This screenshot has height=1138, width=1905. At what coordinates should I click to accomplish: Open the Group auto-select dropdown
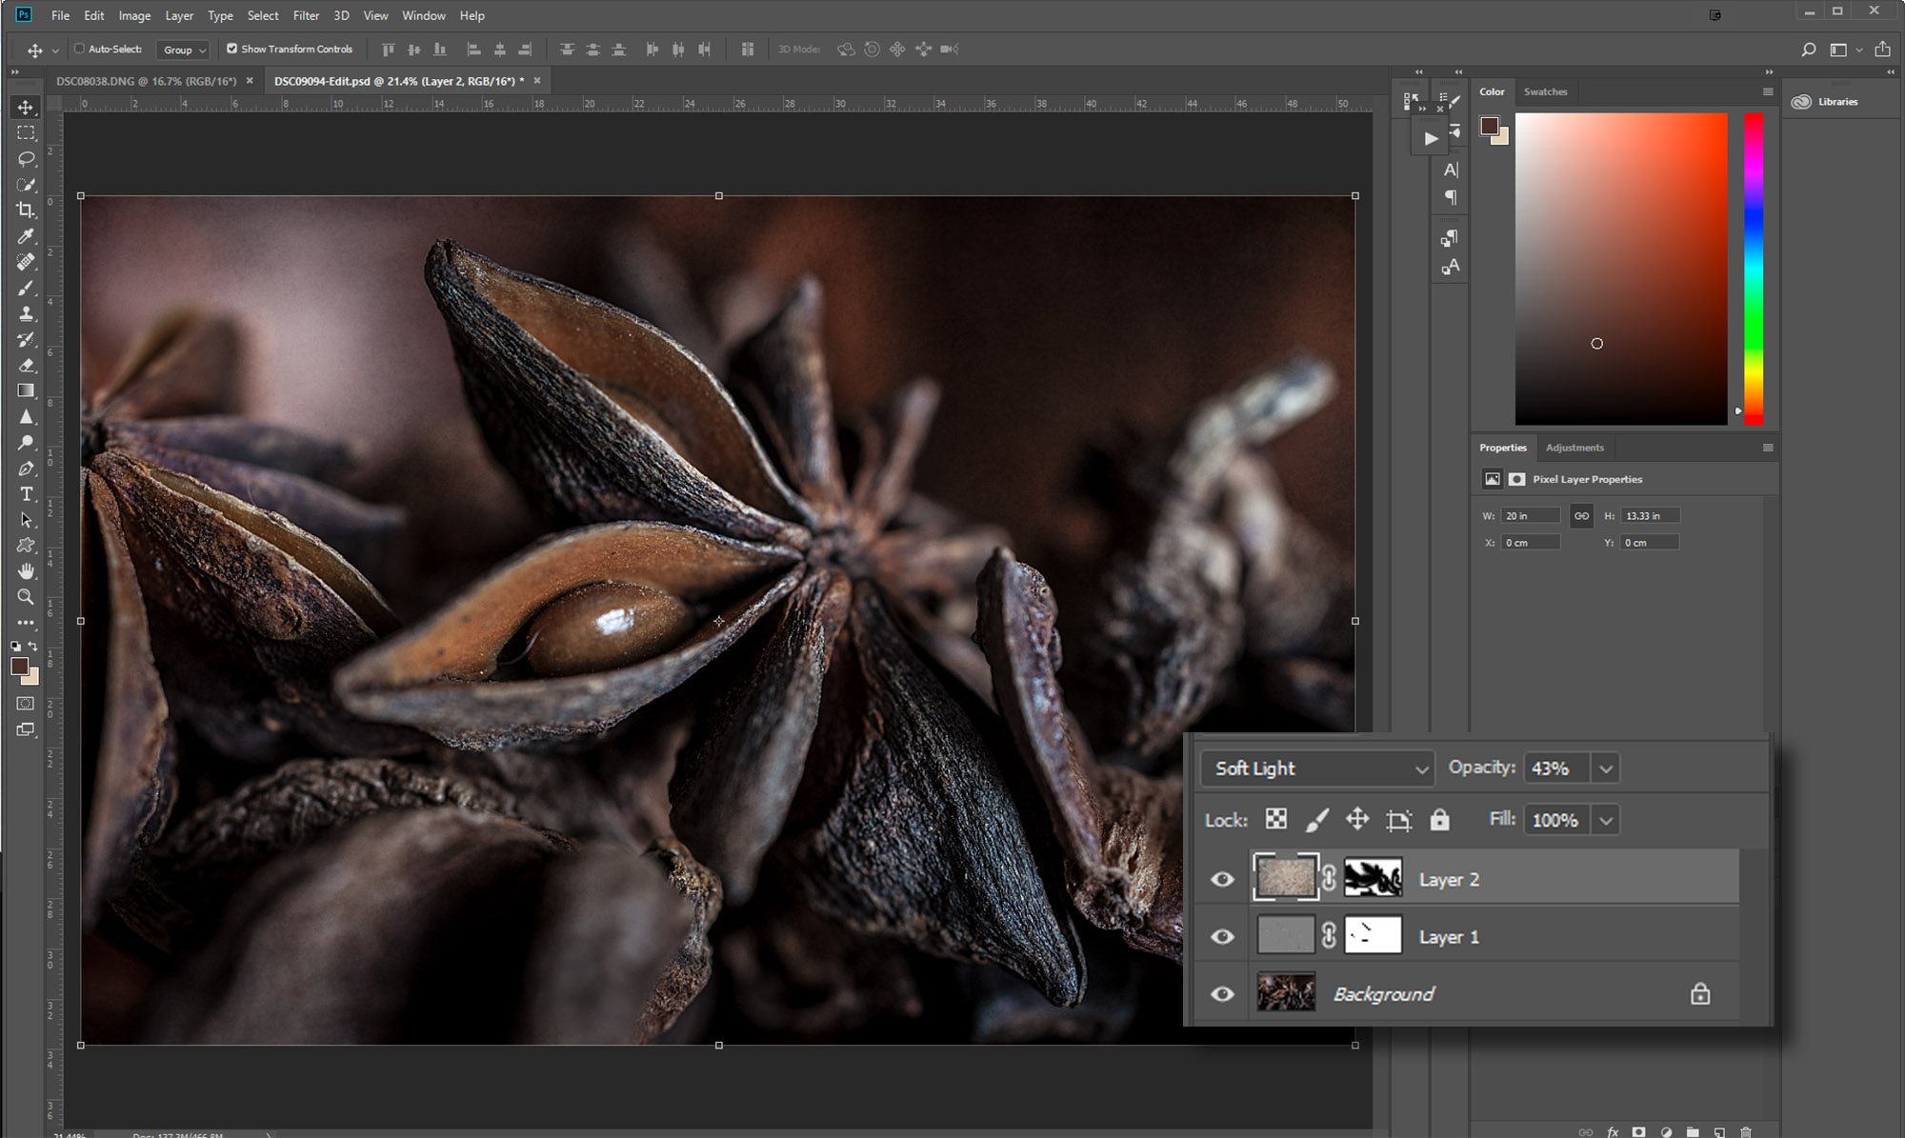coord(184,50)
